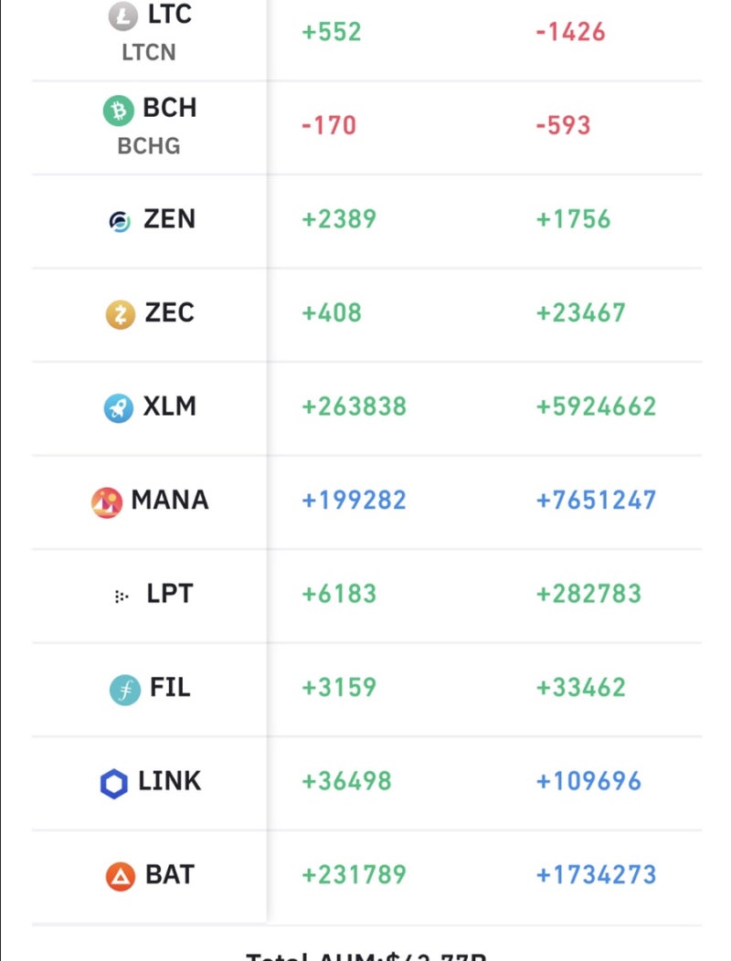
Task: Click the BCH -170 red value
Action: pyautogui.click(x=329, y=125)
